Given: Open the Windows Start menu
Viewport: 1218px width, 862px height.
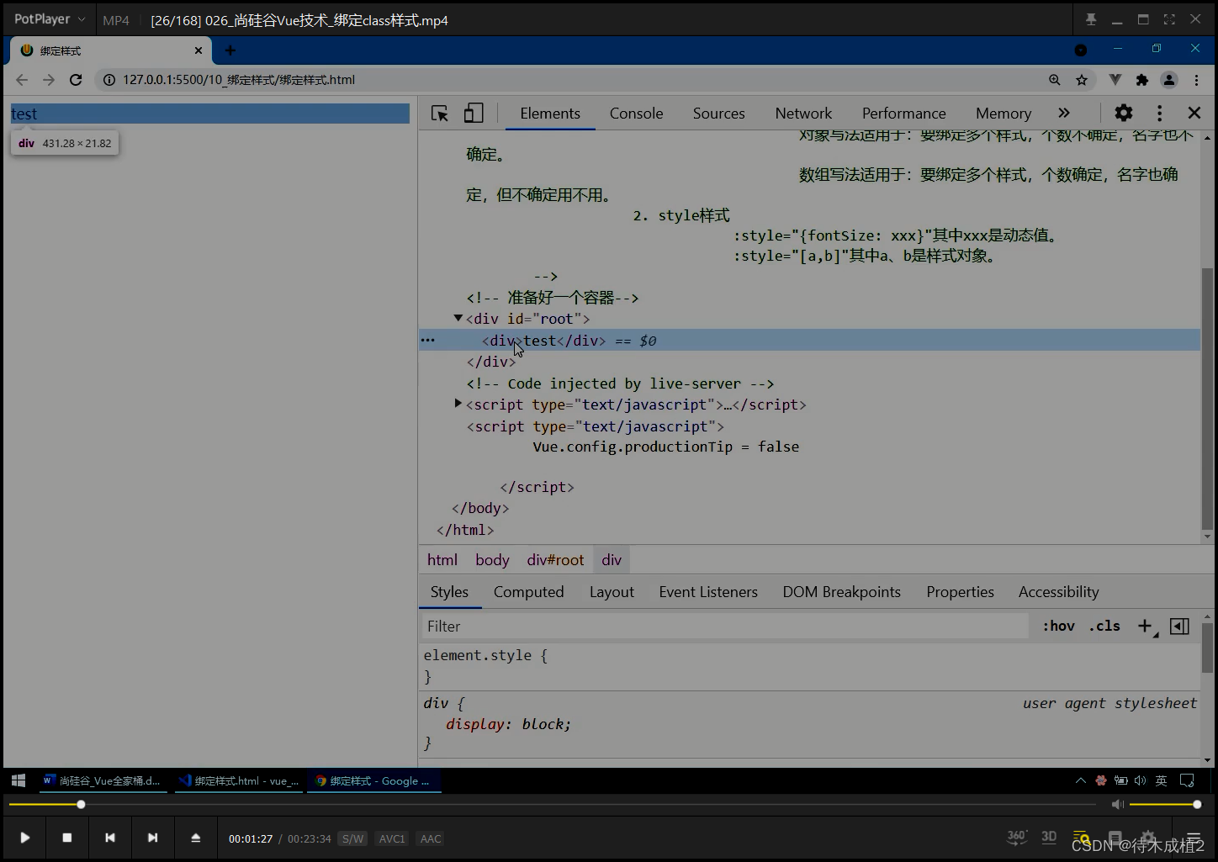Looking at the screenshot, I should pos(19,780).
